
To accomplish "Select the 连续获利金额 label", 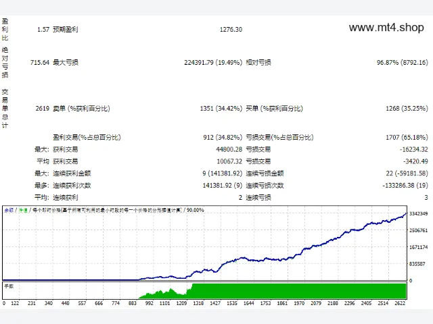I will (x=72, y=173).
